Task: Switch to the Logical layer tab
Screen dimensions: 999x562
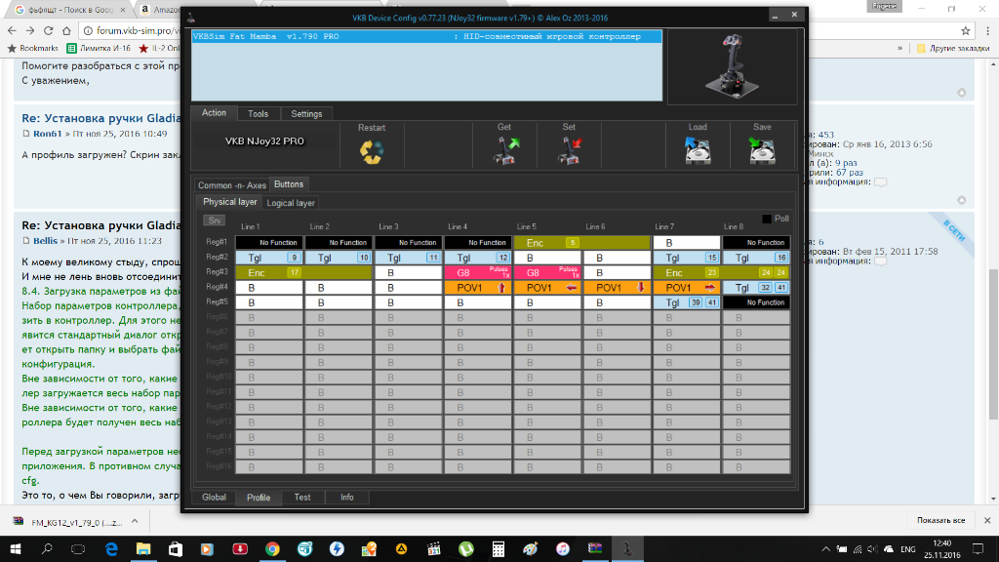Action: pos(291,203)
